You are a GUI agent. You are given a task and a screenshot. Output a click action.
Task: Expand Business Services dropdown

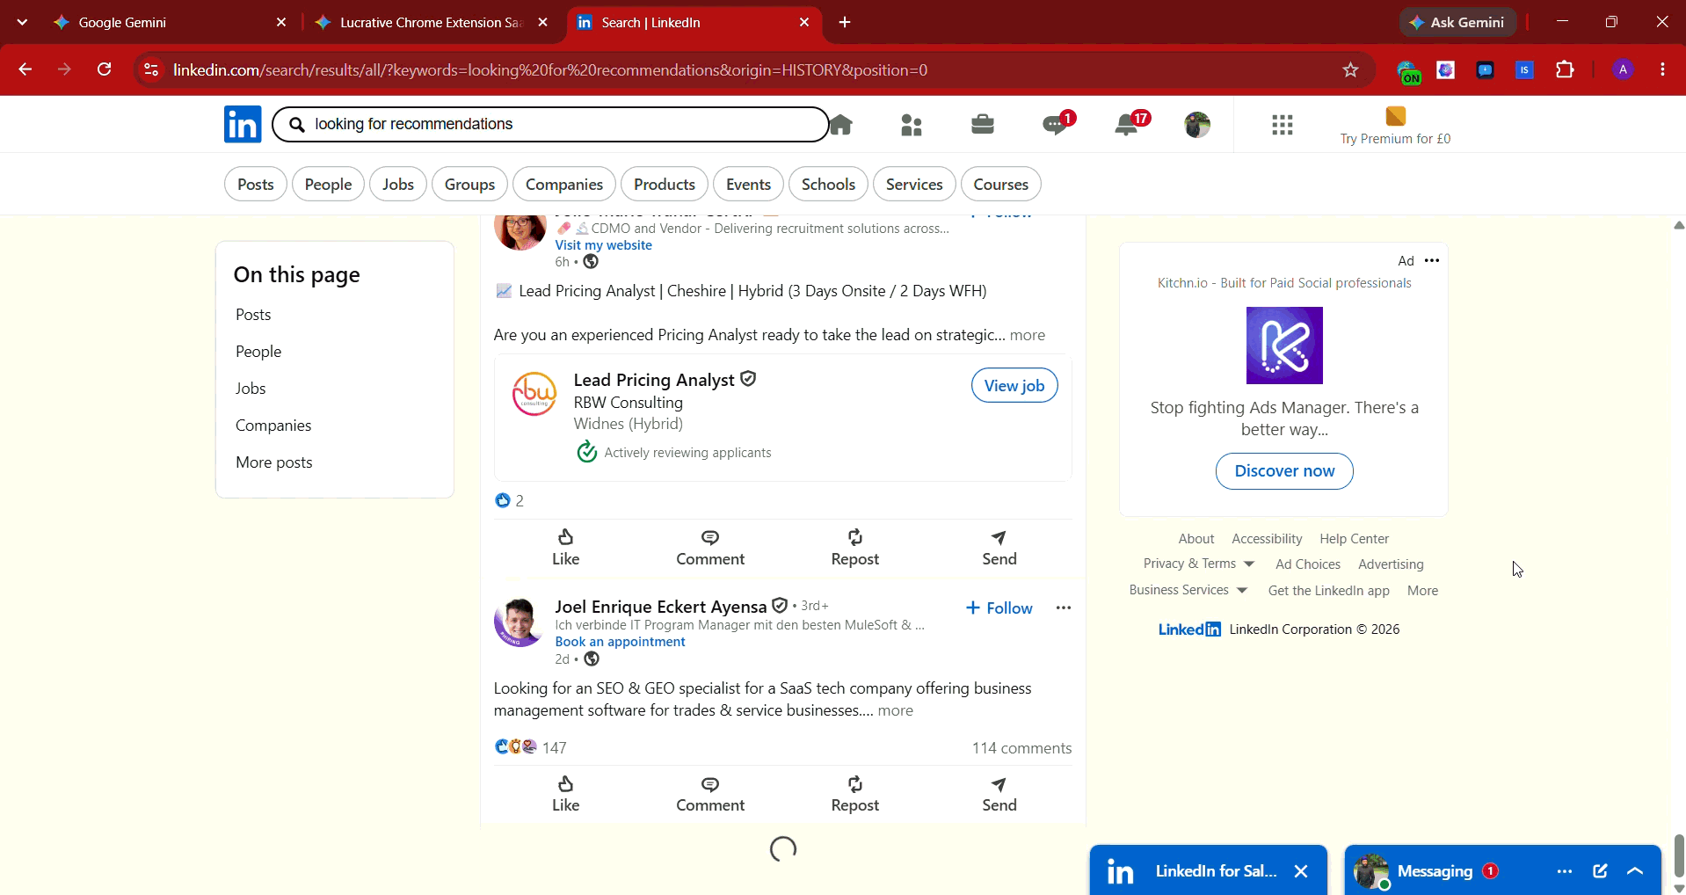tap(1188, 590)
